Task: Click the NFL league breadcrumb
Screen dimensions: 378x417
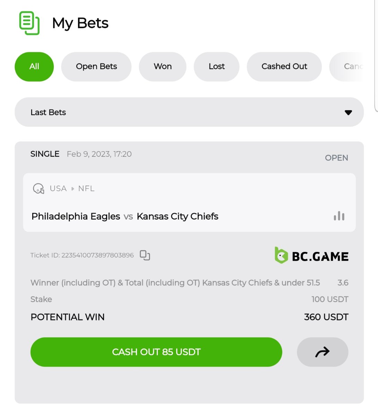Action: pos(86,189)
